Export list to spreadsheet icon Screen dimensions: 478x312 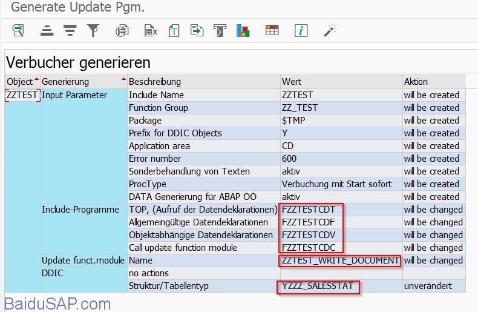point(151,30)
